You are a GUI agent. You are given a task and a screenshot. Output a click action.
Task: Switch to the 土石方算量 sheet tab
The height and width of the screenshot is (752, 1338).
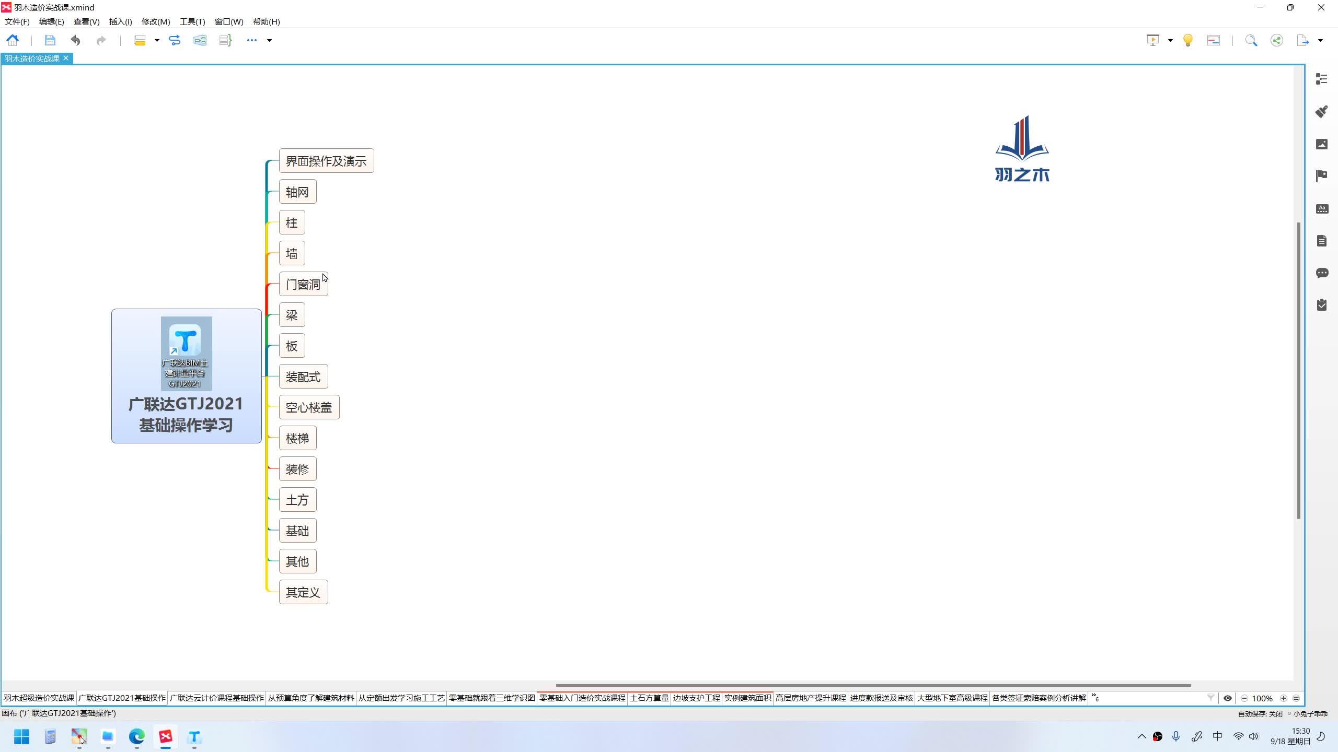649,698
